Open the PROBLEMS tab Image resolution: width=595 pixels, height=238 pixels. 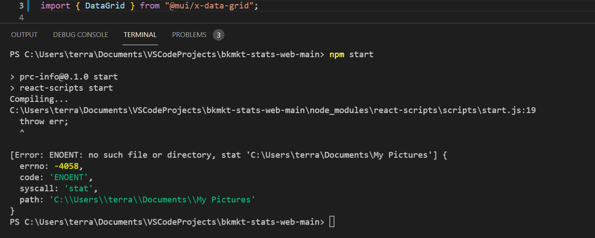click(189, 35)
